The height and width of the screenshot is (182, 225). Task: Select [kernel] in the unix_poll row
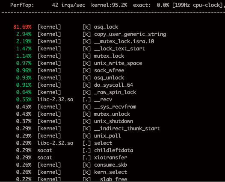49,136
